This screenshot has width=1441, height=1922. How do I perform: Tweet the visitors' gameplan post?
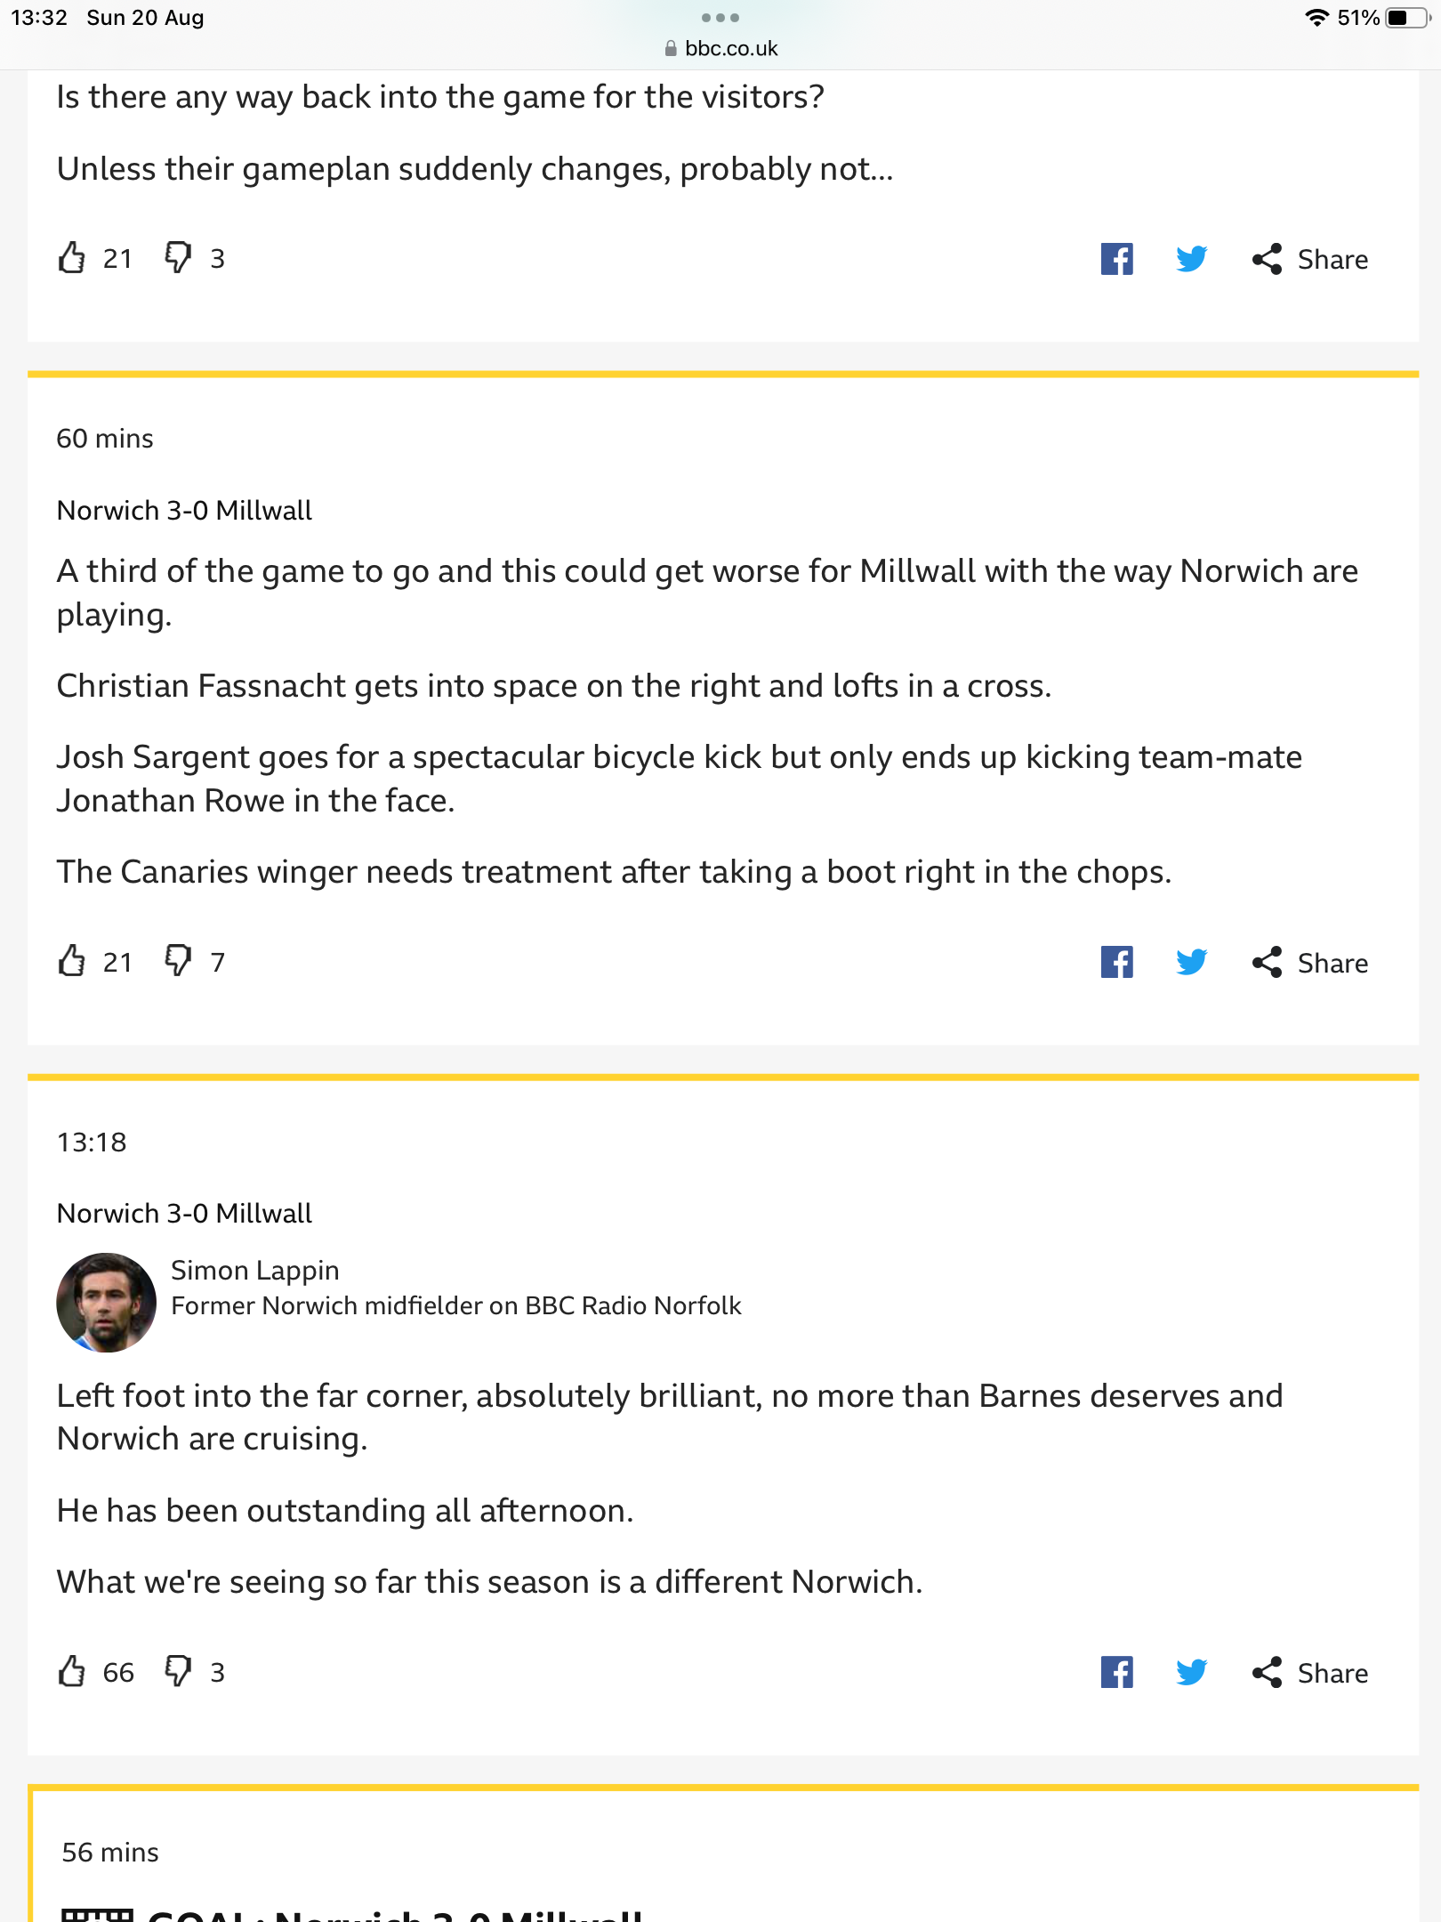click(1191, 259)
